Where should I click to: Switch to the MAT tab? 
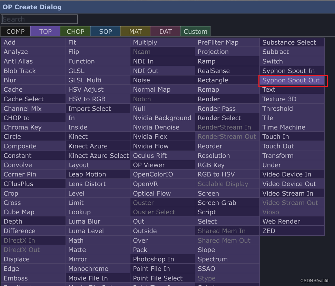pos(135,31)
